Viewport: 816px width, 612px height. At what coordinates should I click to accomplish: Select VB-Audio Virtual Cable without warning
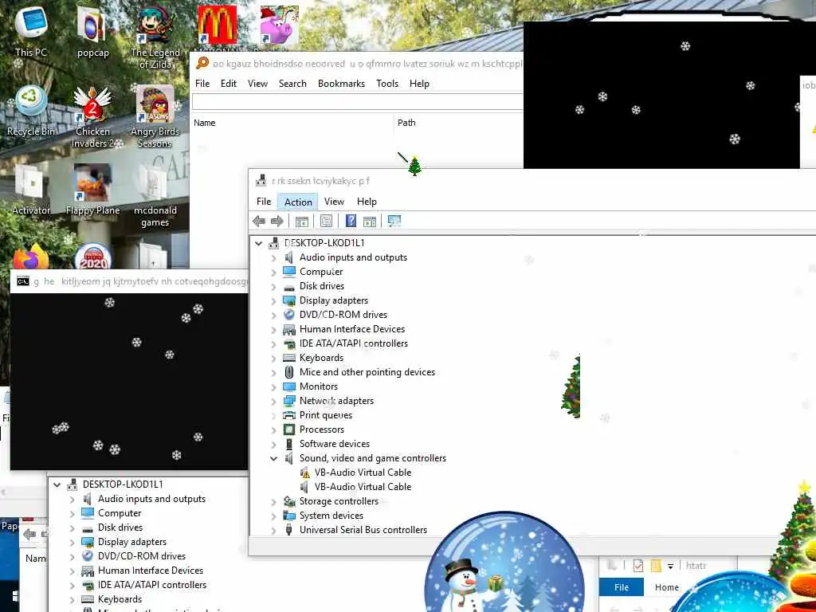pos(363,487)
